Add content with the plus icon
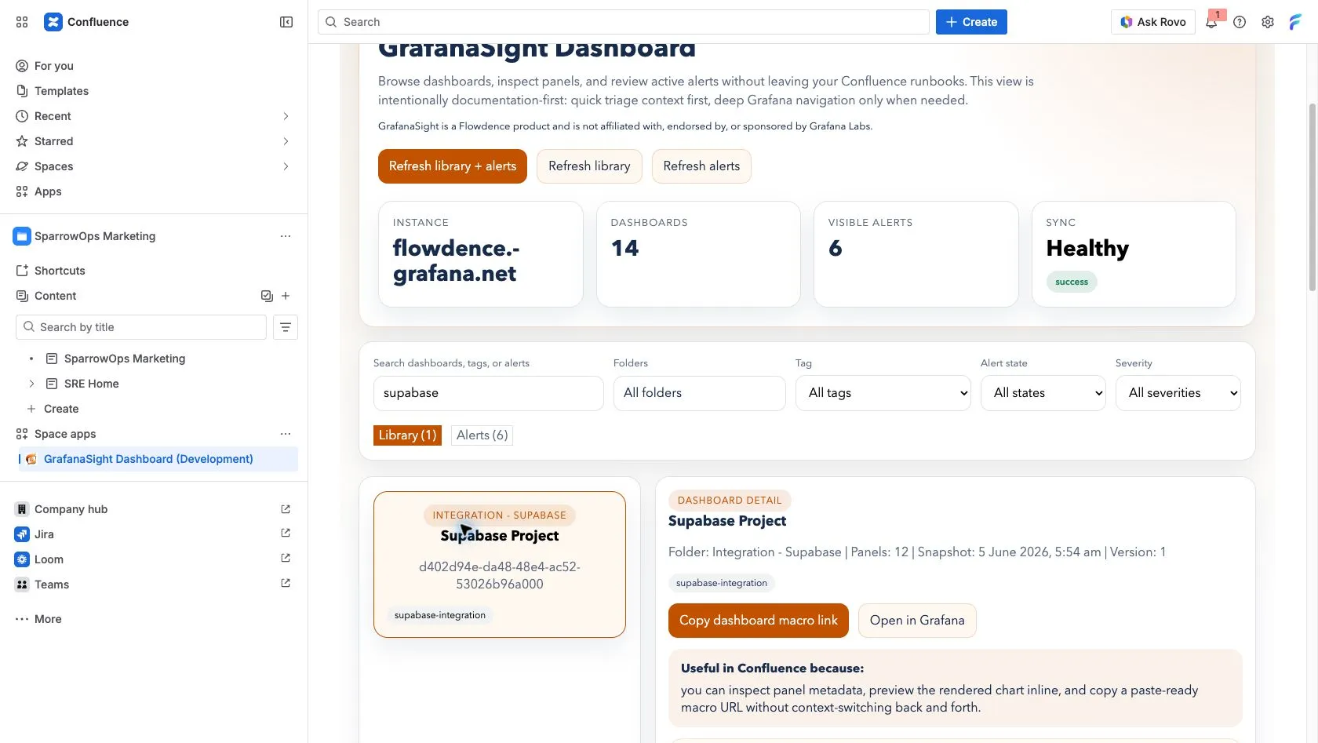Viewport: 1318px width, 743px height. 286,296
